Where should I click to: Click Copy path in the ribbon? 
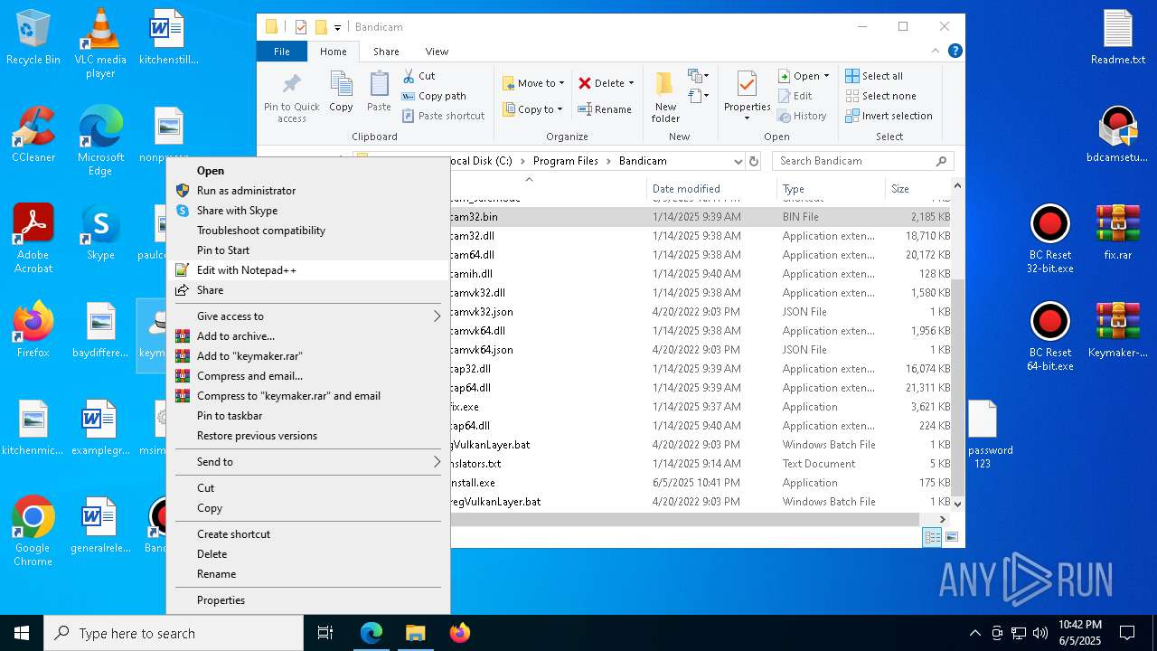pyautogui.click(x=434, y=96)
